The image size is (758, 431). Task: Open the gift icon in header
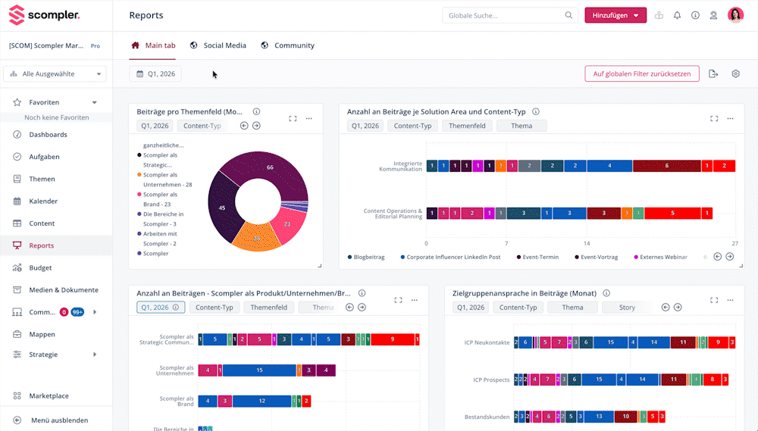click(x=659, y=15)
